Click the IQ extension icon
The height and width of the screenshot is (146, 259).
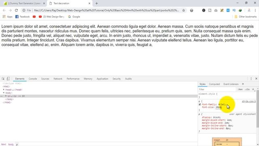coord(234,10)
